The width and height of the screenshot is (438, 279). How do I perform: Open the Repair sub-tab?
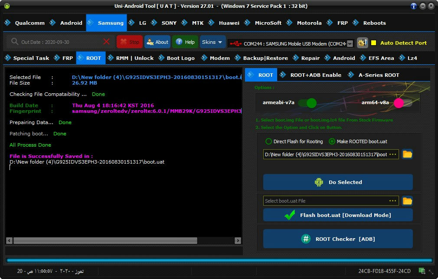point(306,58)
